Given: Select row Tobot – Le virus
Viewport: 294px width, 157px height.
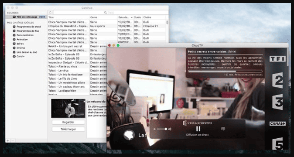Looking at the screenshot, I should click(77, 71).
